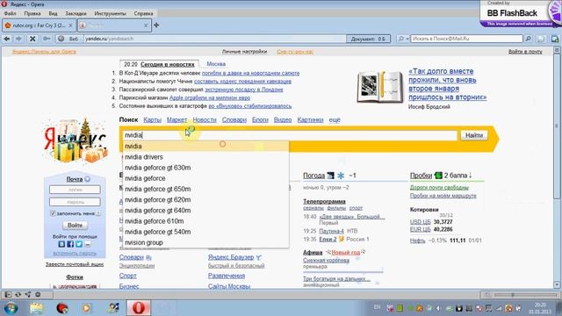Open the Маркет link
The image size is (562, 316).
177,120
